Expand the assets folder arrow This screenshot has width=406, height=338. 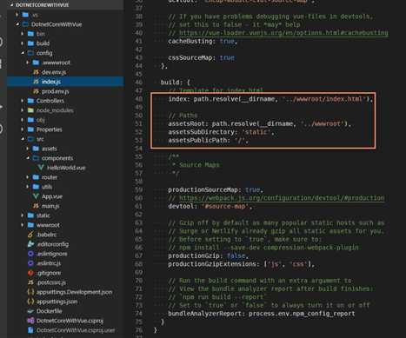coord(28,149)
